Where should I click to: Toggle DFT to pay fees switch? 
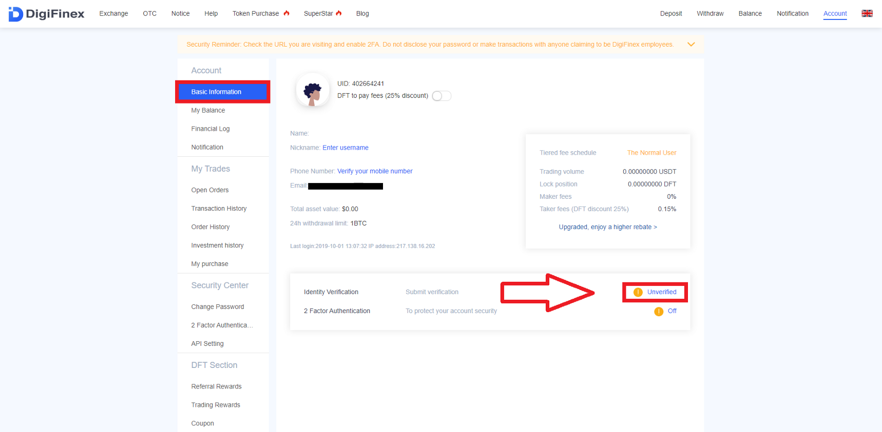442,96
